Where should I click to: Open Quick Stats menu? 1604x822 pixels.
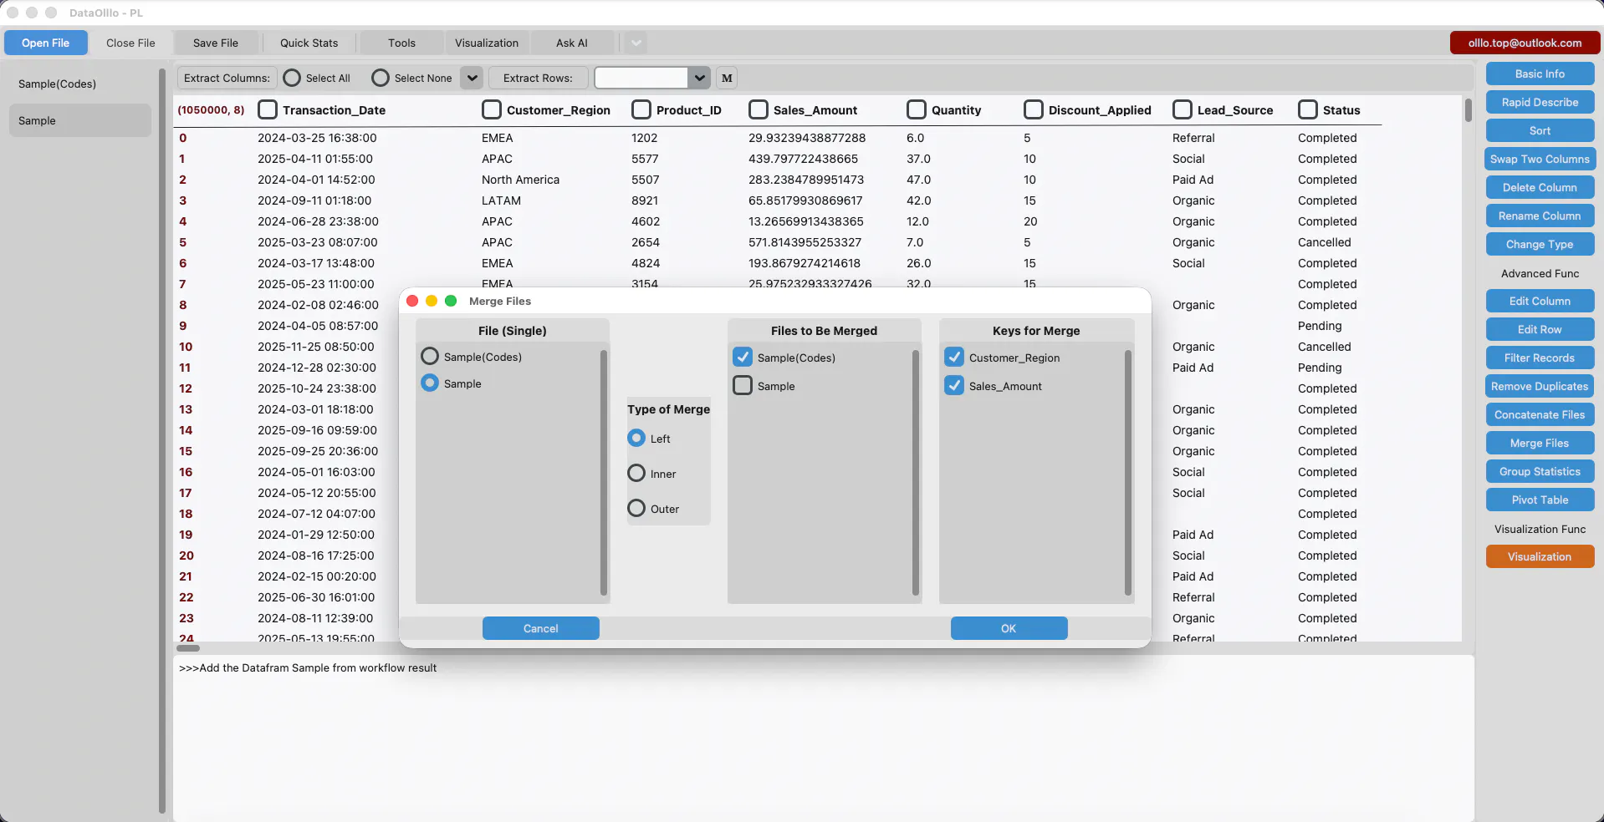click(x=309, y=43)
